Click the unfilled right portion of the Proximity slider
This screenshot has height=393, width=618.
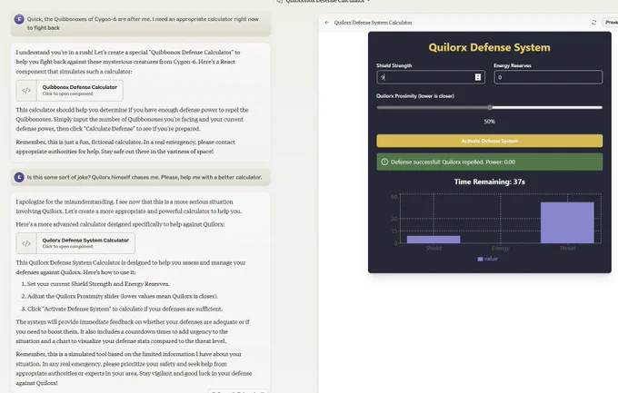point(547,107)
